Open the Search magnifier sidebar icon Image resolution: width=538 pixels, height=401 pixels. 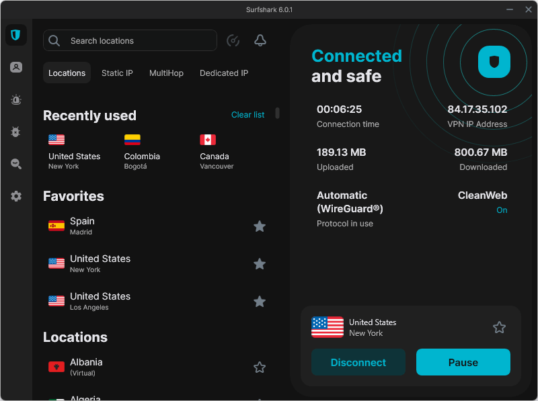point(15,164)
